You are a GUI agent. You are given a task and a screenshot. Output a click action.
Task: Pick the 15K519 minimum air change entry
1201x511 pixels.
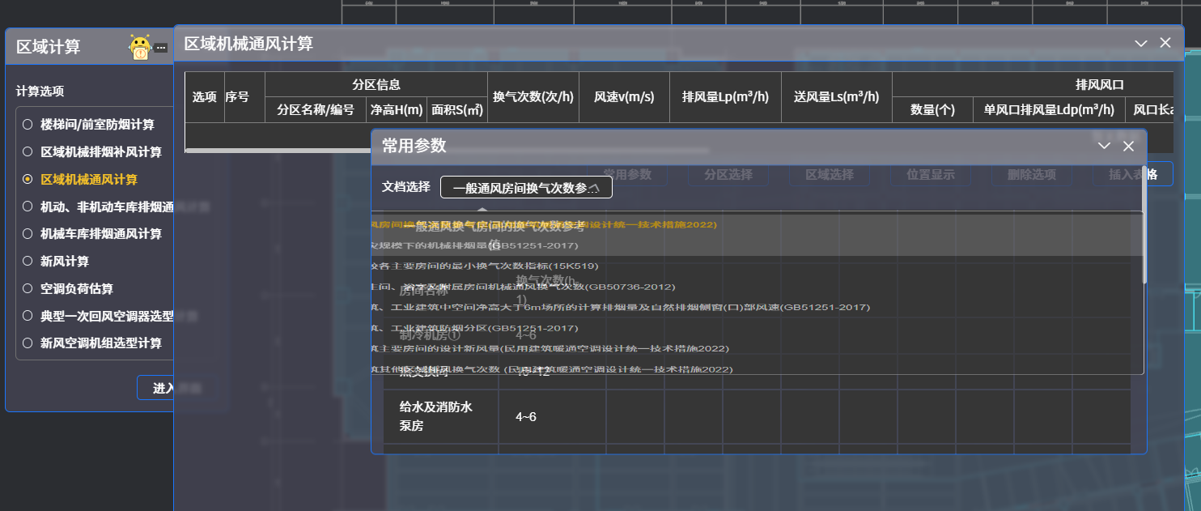point(486,266)
